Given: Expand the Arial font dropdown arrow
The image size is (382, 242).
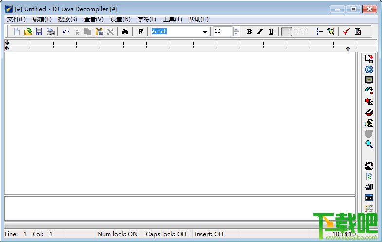Looking at the screenshot, I should tap(205, 32).
